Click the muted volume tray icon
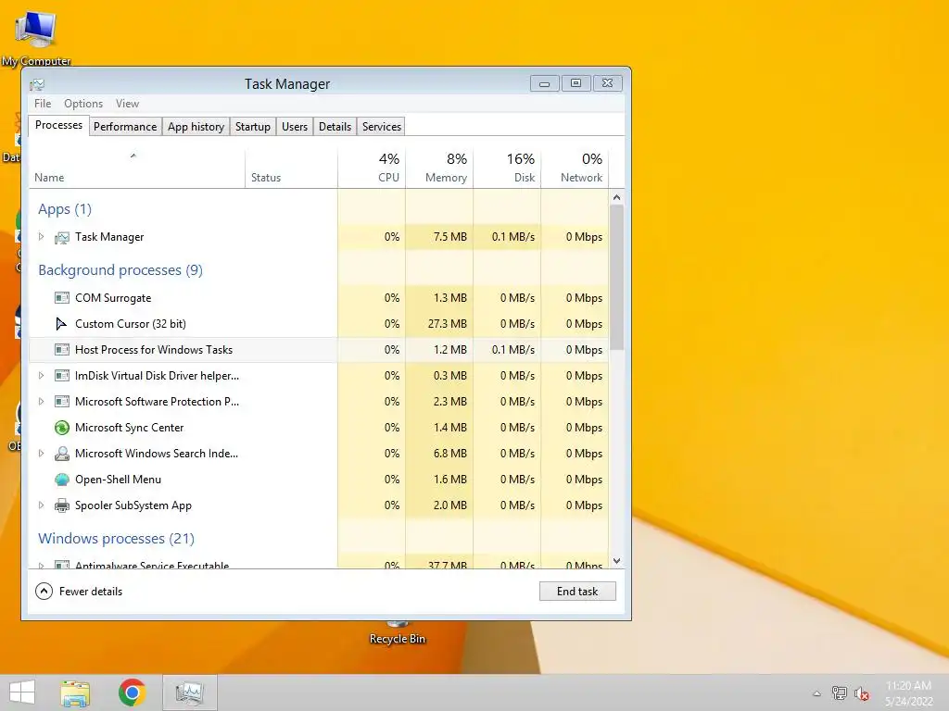 [861, 693]
